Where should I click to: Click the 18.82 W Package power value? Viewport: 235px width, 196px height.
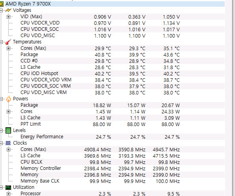(102, 106)
